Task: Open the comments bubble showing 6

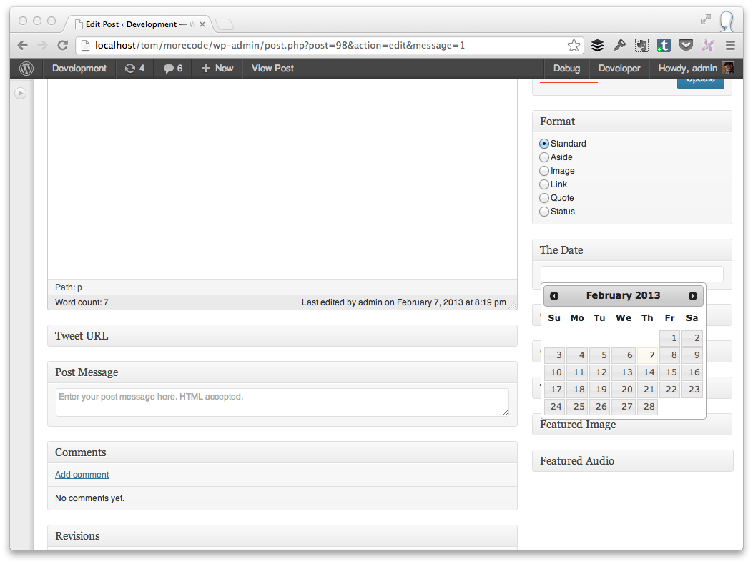Action: 172,68
